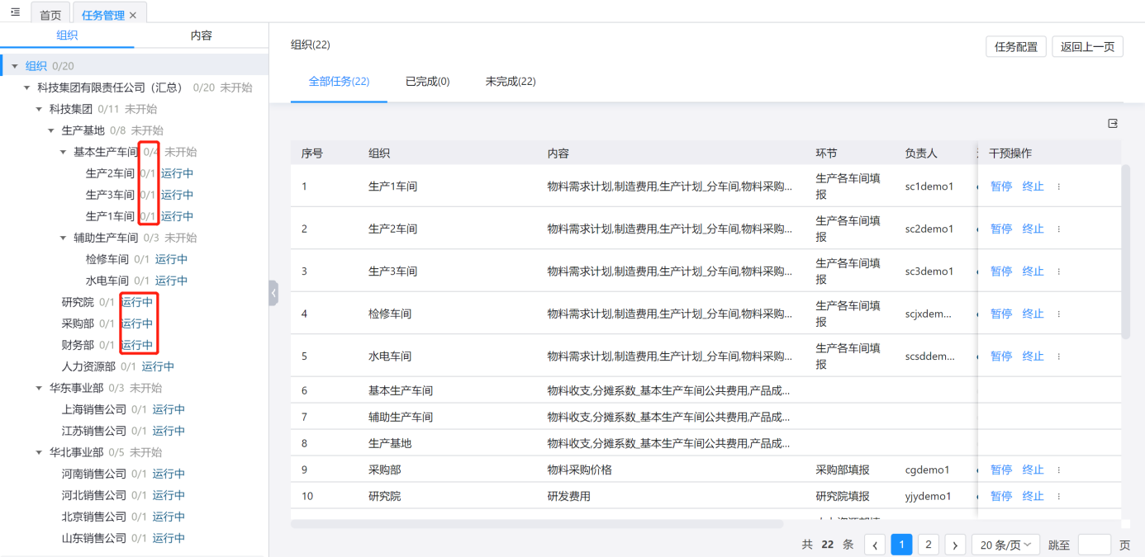The image size is (1145, 557).
Task: Click 暂停 for row 2 生产2车间
Action: (1000, 229)
